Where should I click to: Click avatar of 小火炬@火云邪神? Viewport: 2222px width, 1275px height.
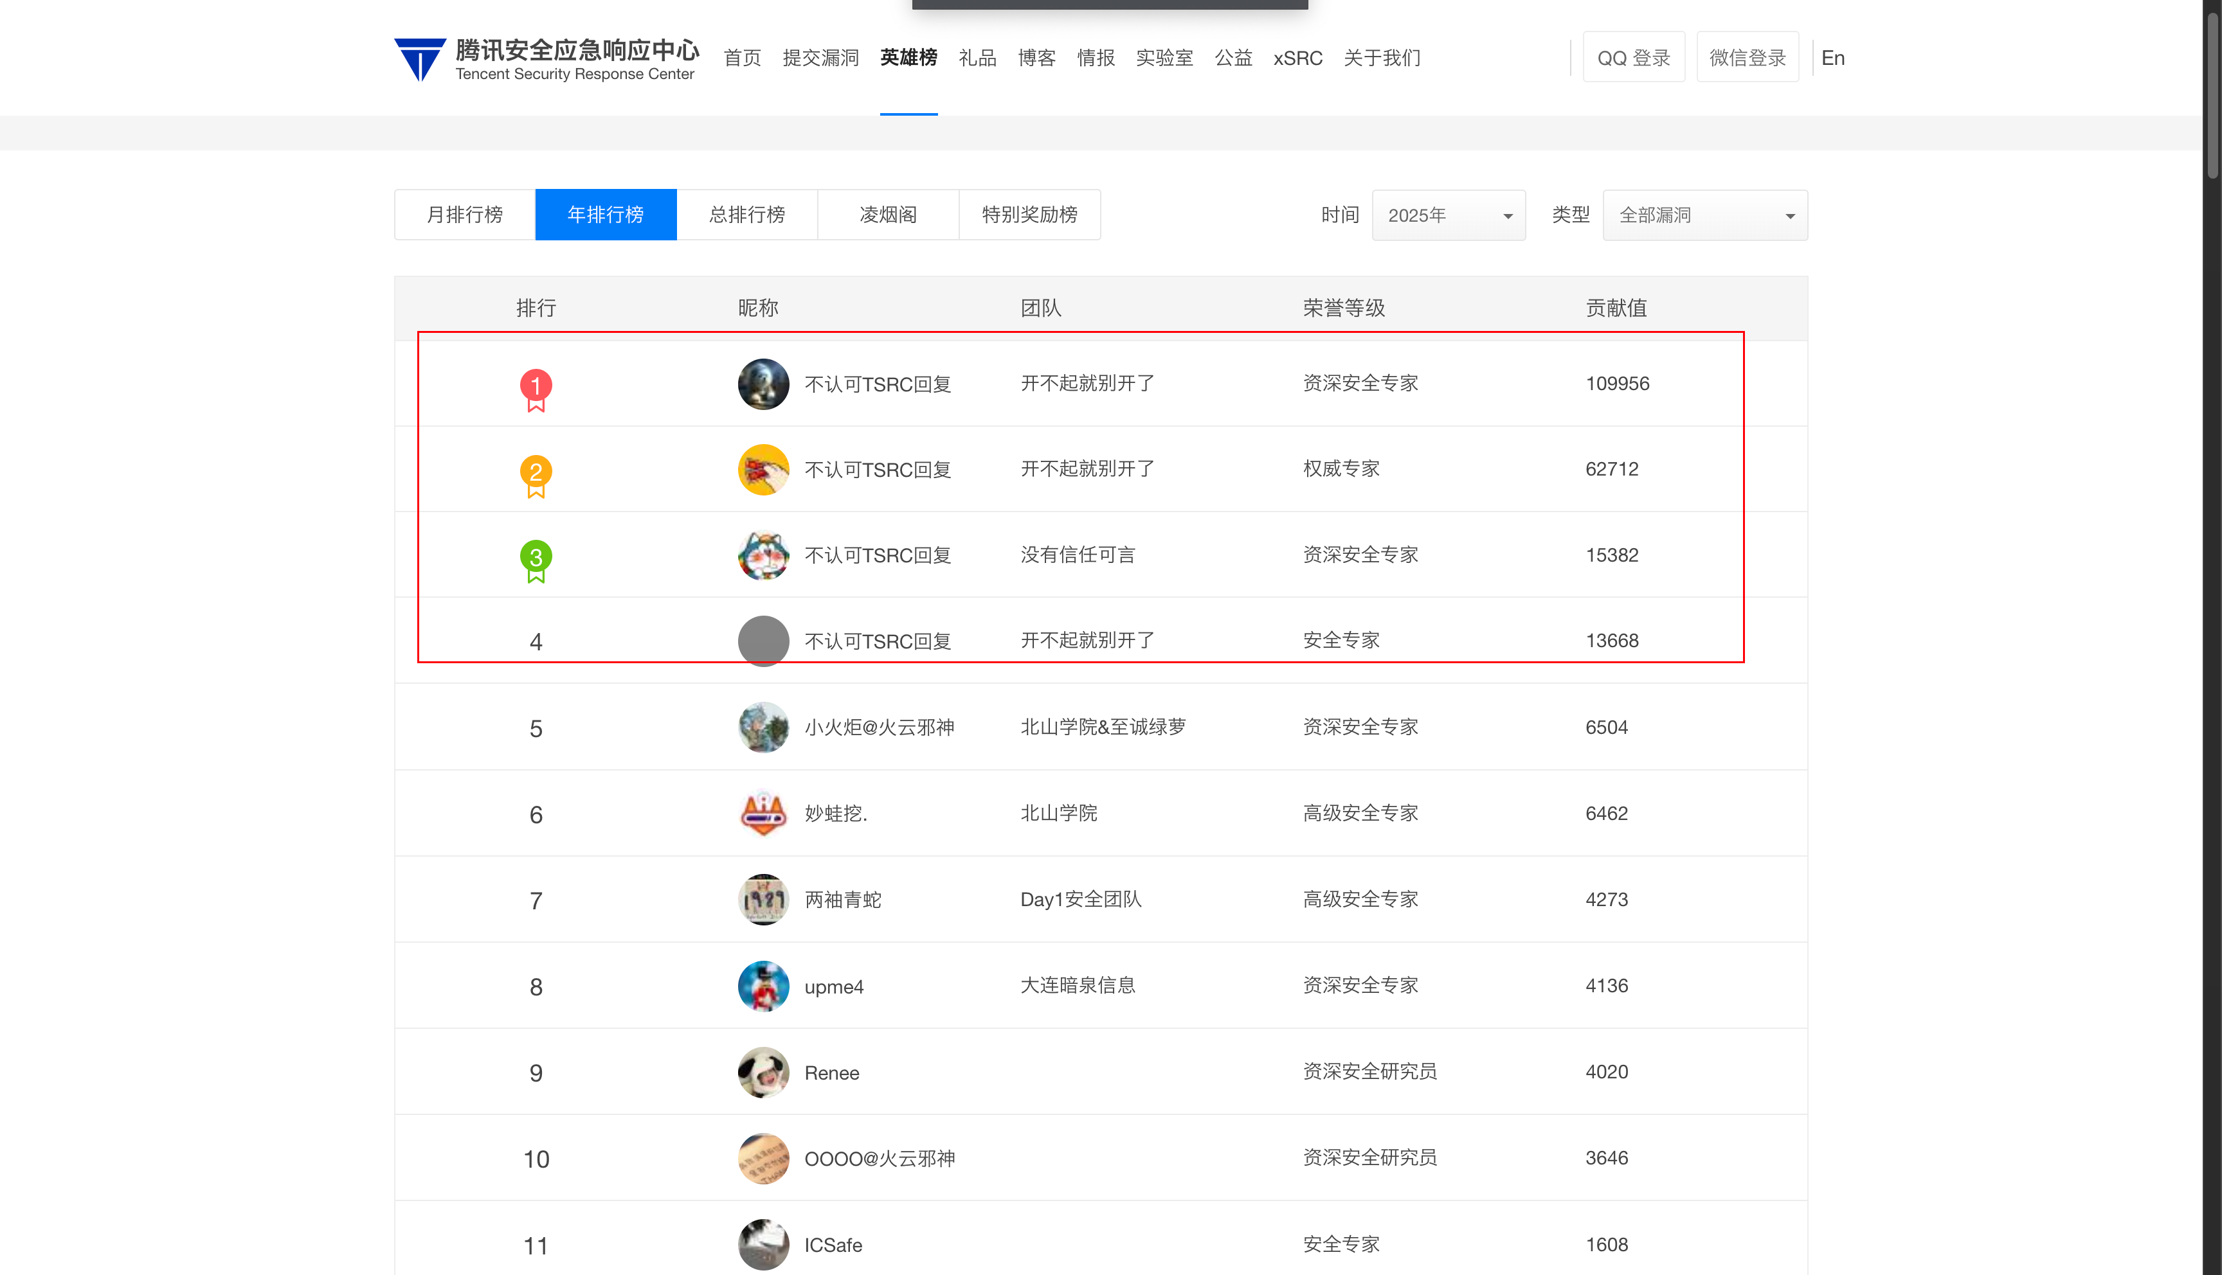763,727
